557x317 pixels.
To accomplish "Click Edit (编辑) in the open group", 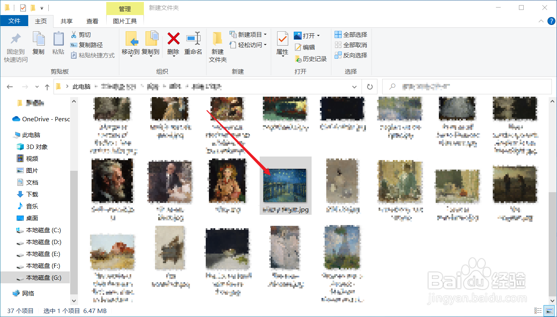I will pyautogui.click(x=304, y=47).
